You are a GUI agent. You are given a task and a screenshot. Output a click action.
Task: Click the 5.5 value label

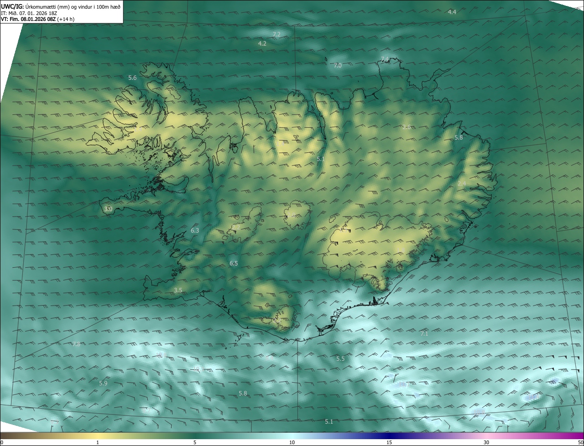[340, 359]
